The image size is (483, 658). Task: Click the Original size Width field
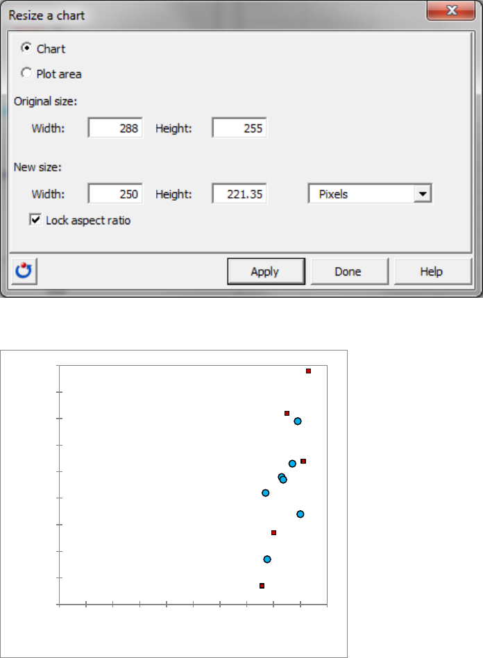115,128
